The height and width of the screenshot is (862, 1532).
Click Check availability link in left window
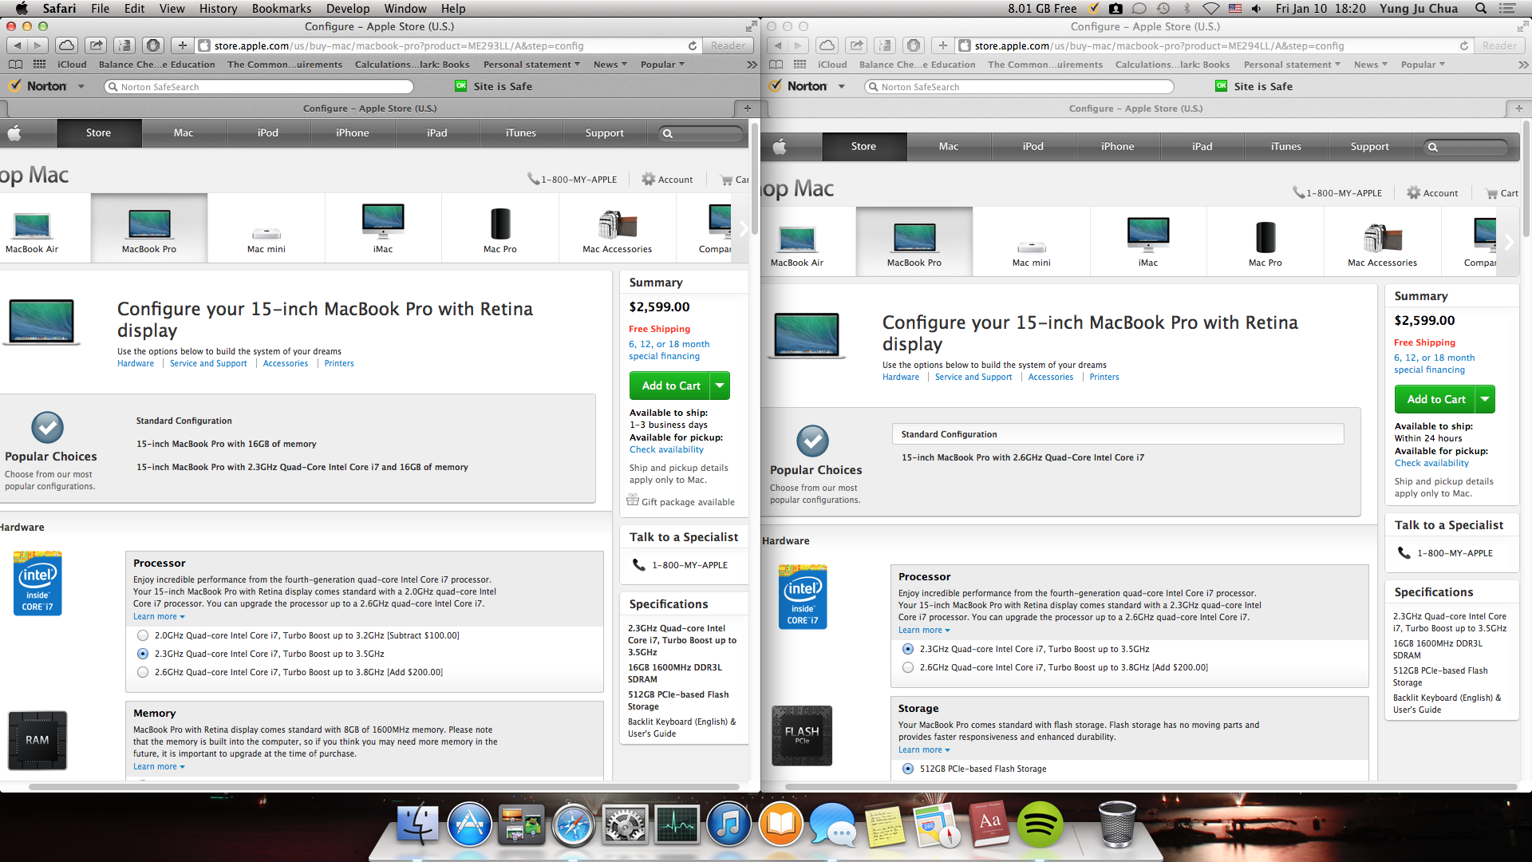coord(666,449)
